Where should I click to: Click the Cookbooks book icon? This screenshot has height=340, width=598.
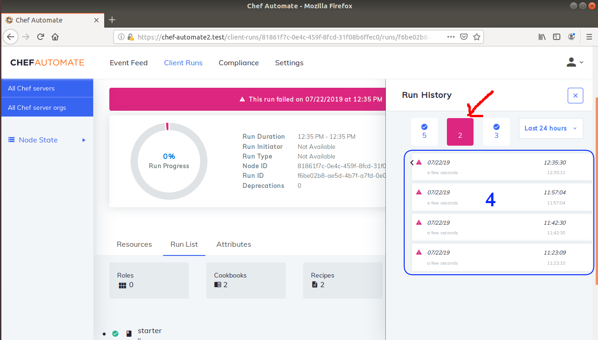[217, 284]
